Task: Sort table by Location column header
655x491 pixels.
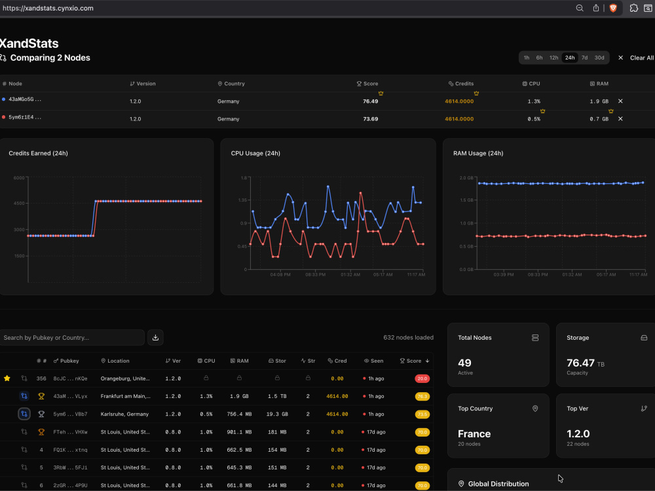Action: (115, 361)
